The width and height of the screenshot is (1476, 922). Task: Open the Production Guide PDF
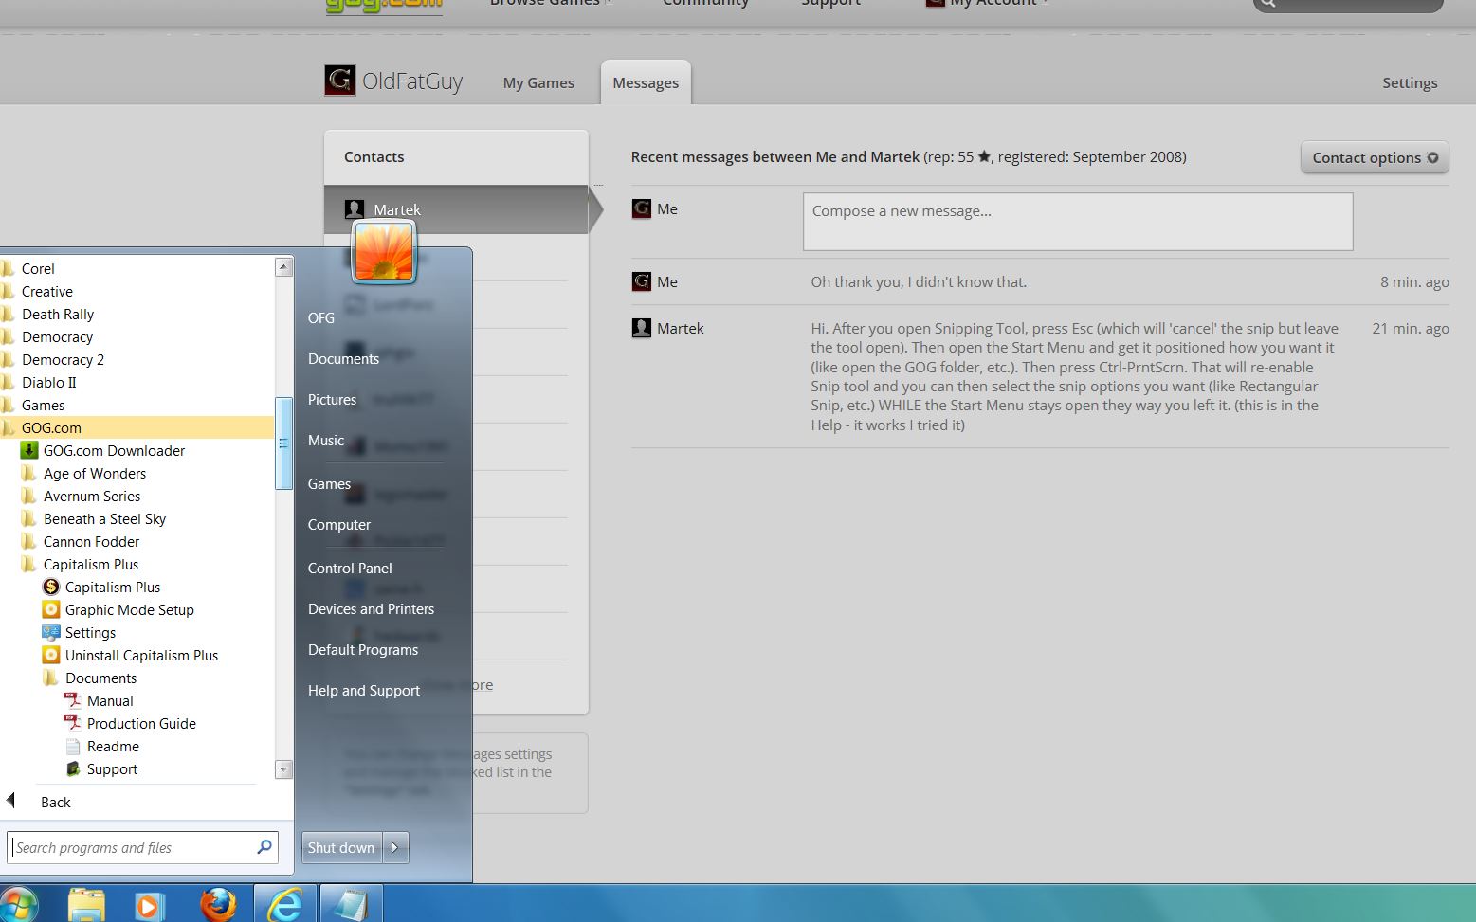130,724
